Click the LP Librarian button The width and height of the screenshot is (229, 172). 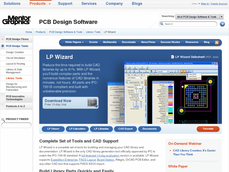click(x=101, y=129)
